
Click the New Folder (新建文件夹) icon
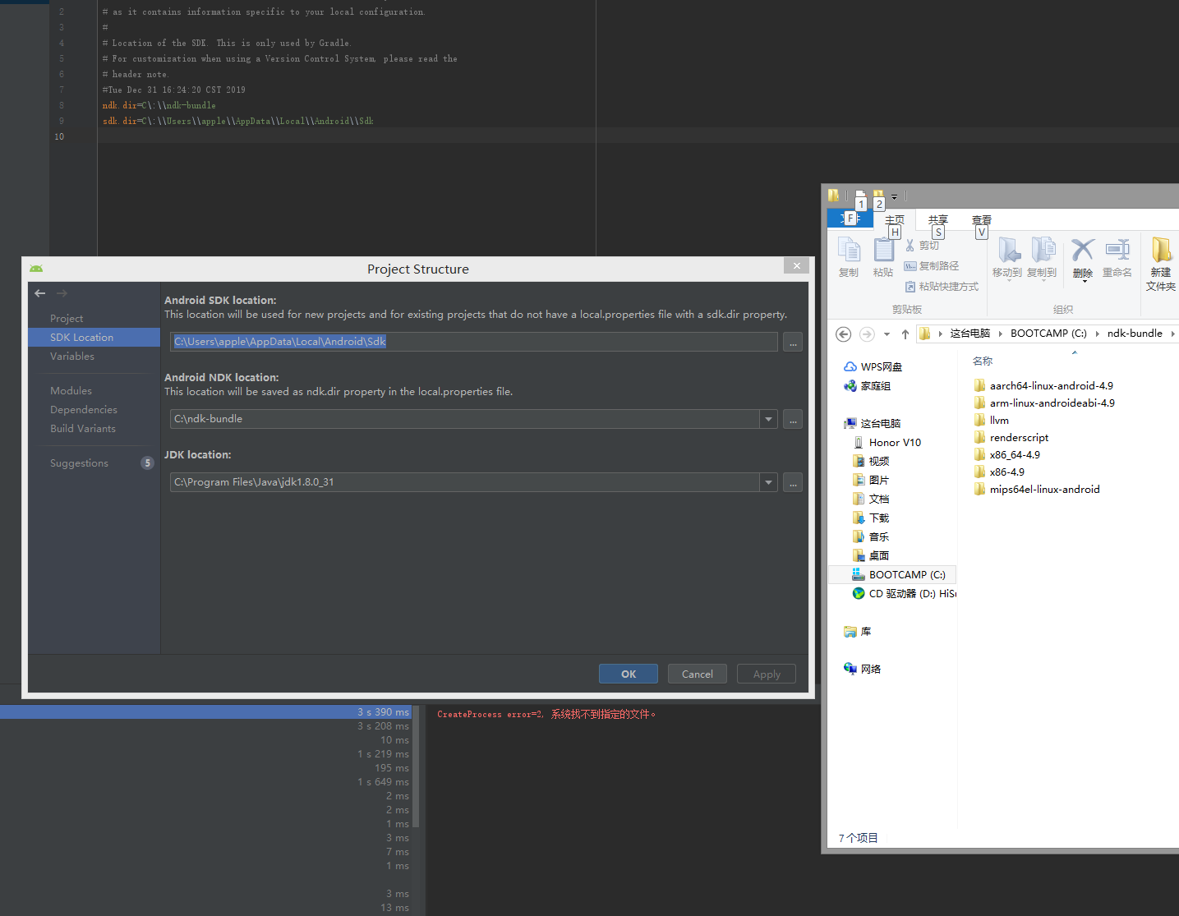(x=1161, y=259)
